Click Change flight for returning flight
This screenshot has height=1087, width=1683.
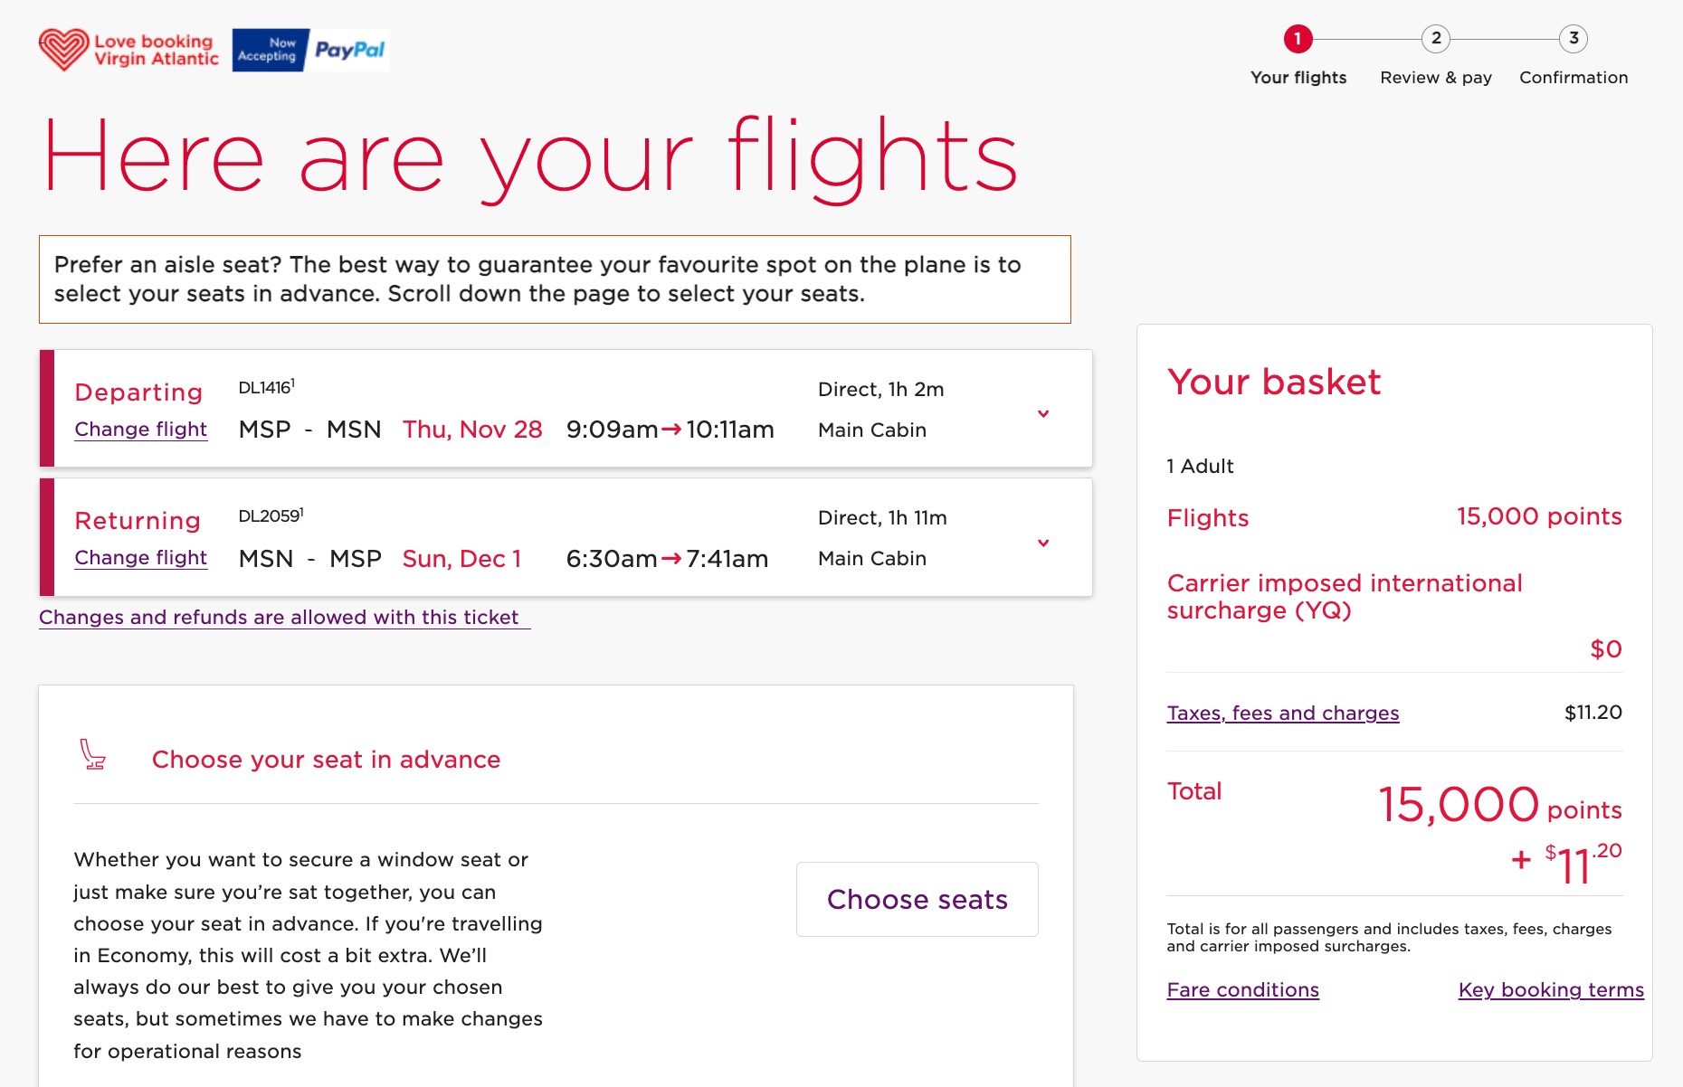(141, 558)
